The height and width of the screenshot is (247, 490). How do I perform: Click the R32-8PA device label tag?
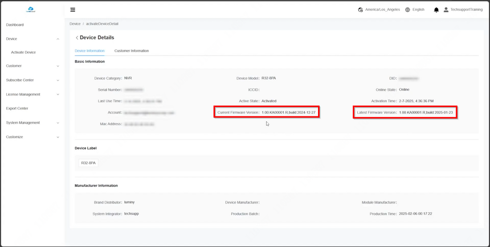(x=88, y=163)
